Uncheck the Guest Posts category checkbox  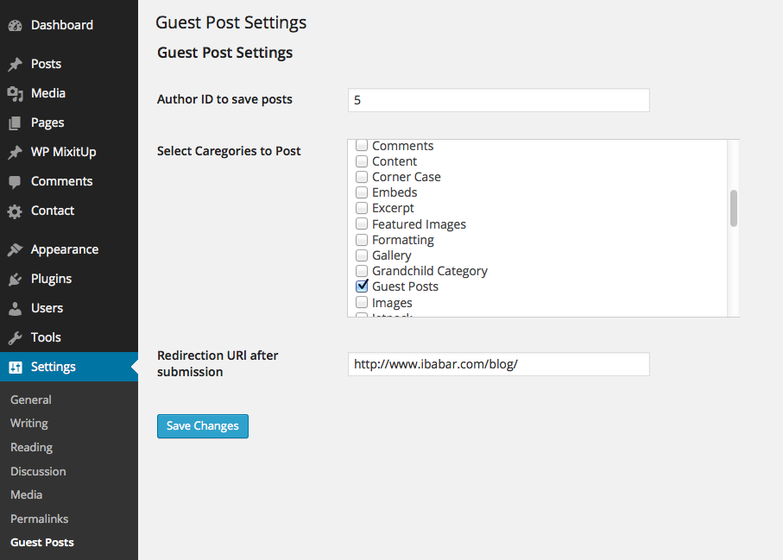pyautogui.click(x=362, y=286)
